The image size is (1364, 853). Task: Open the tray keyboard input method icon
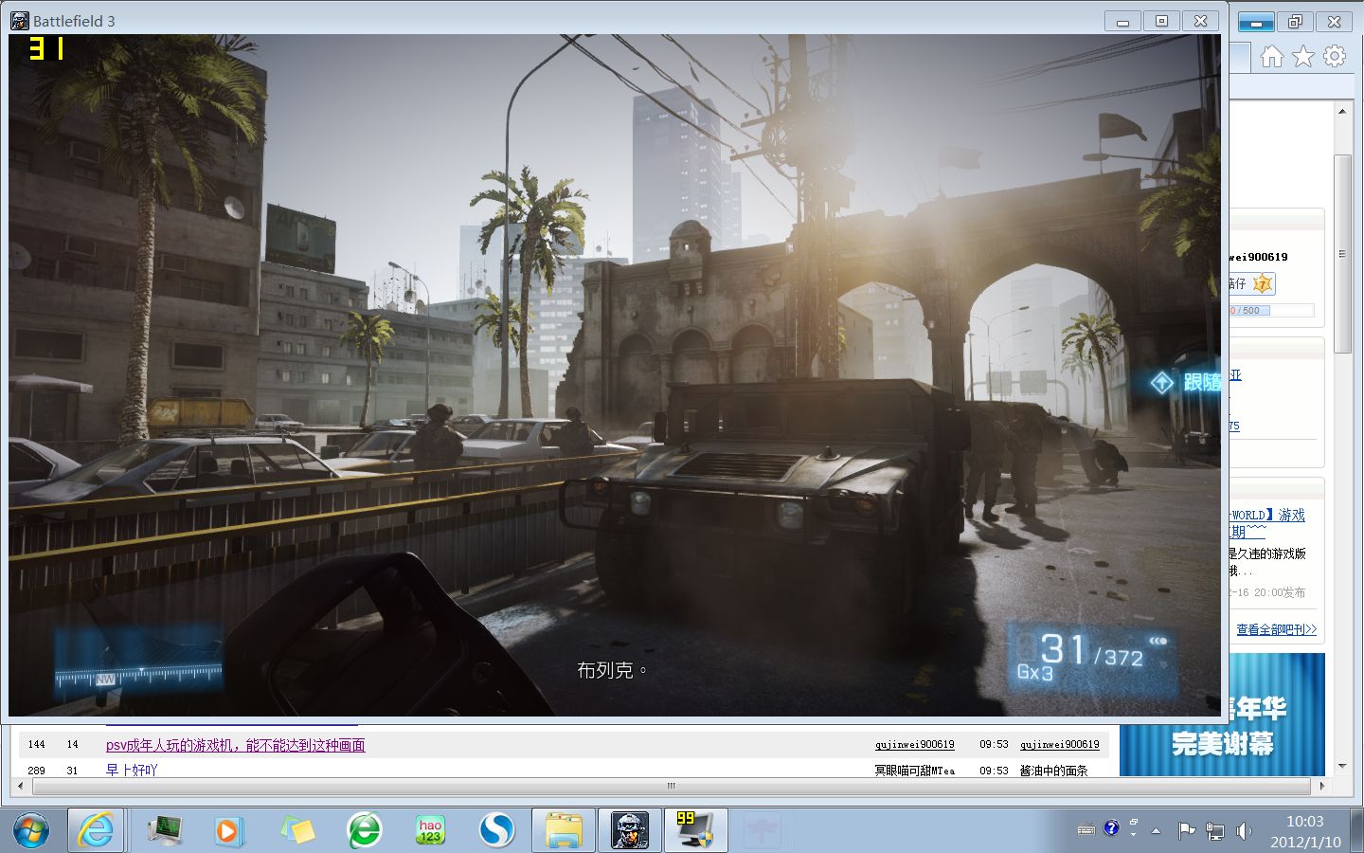1086,830
